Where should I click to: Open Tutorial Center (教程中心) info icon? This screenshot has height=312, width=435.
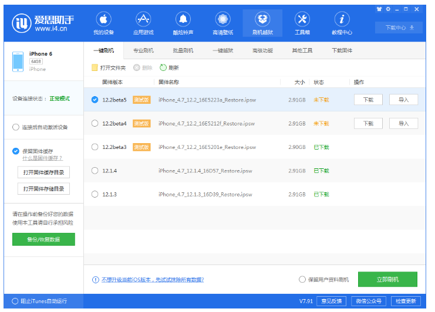coord(342,19)
